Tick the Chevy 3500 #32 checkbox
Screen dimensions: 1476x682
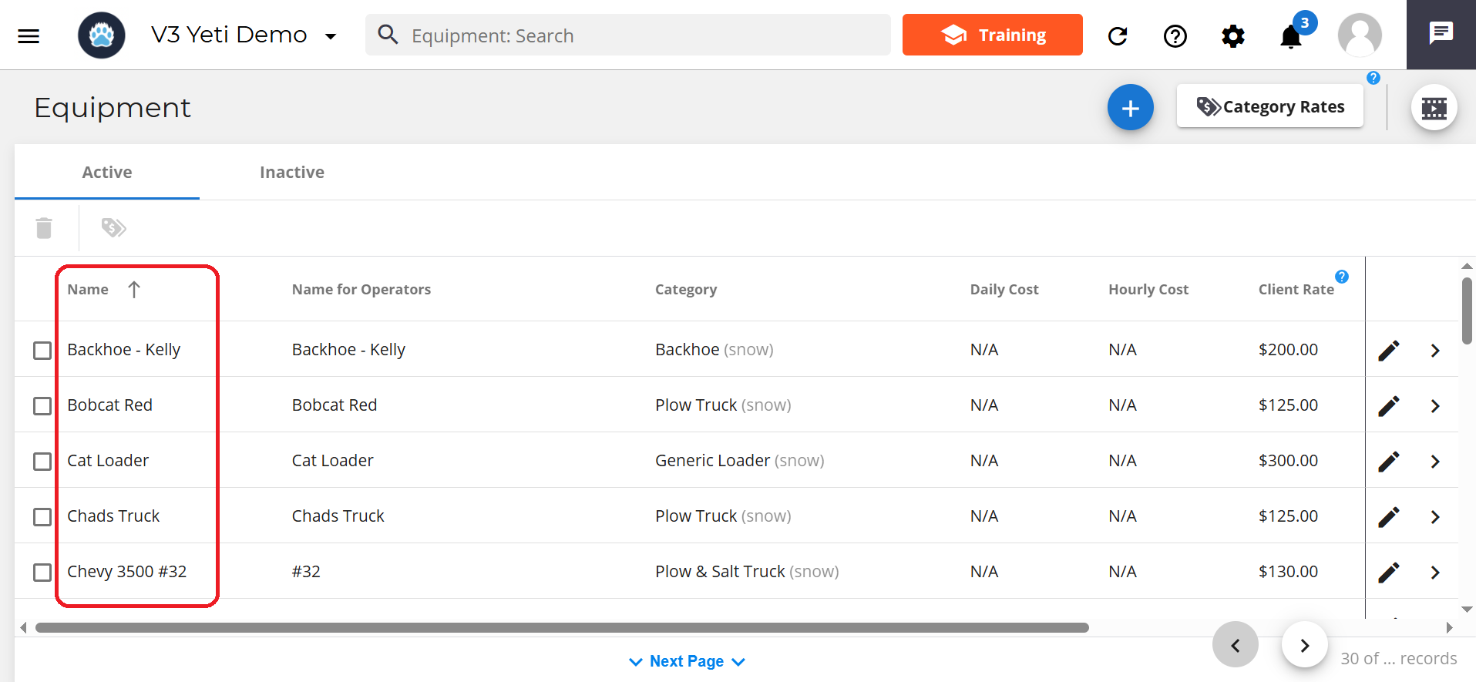(42, 573)
